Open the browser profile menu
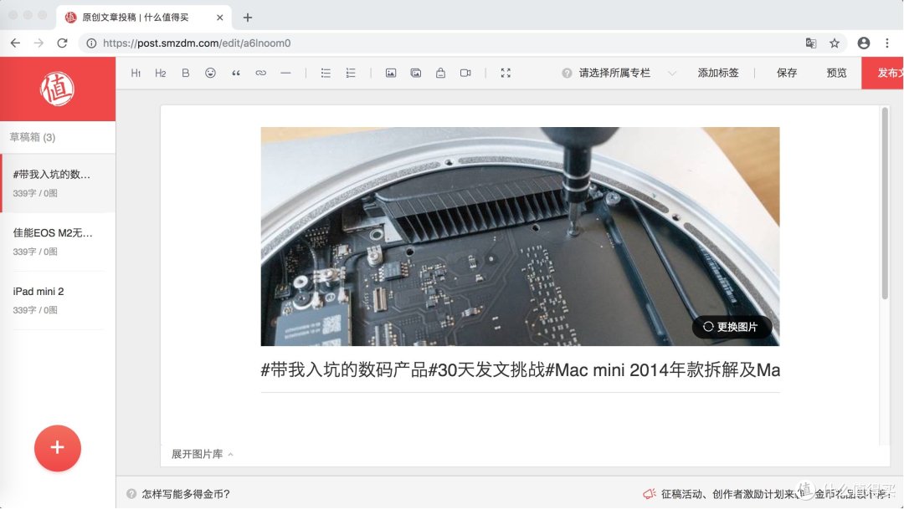This screenshot has width=904, height=509. pos(864,43)
